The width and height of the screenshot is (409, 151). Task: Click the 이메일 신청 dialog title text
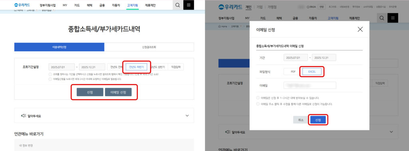click(266, 30)
